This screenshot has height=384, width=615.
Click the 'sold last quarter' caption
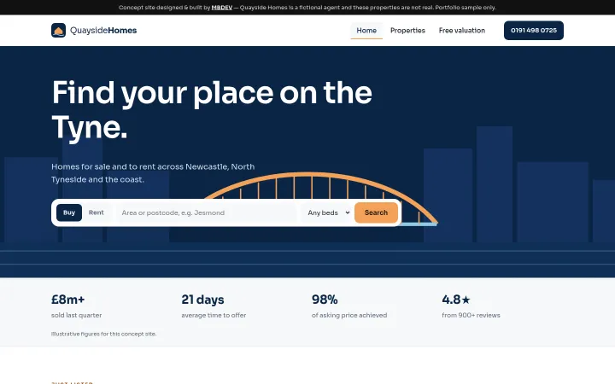pyautogui.click(x=77, y=315)
